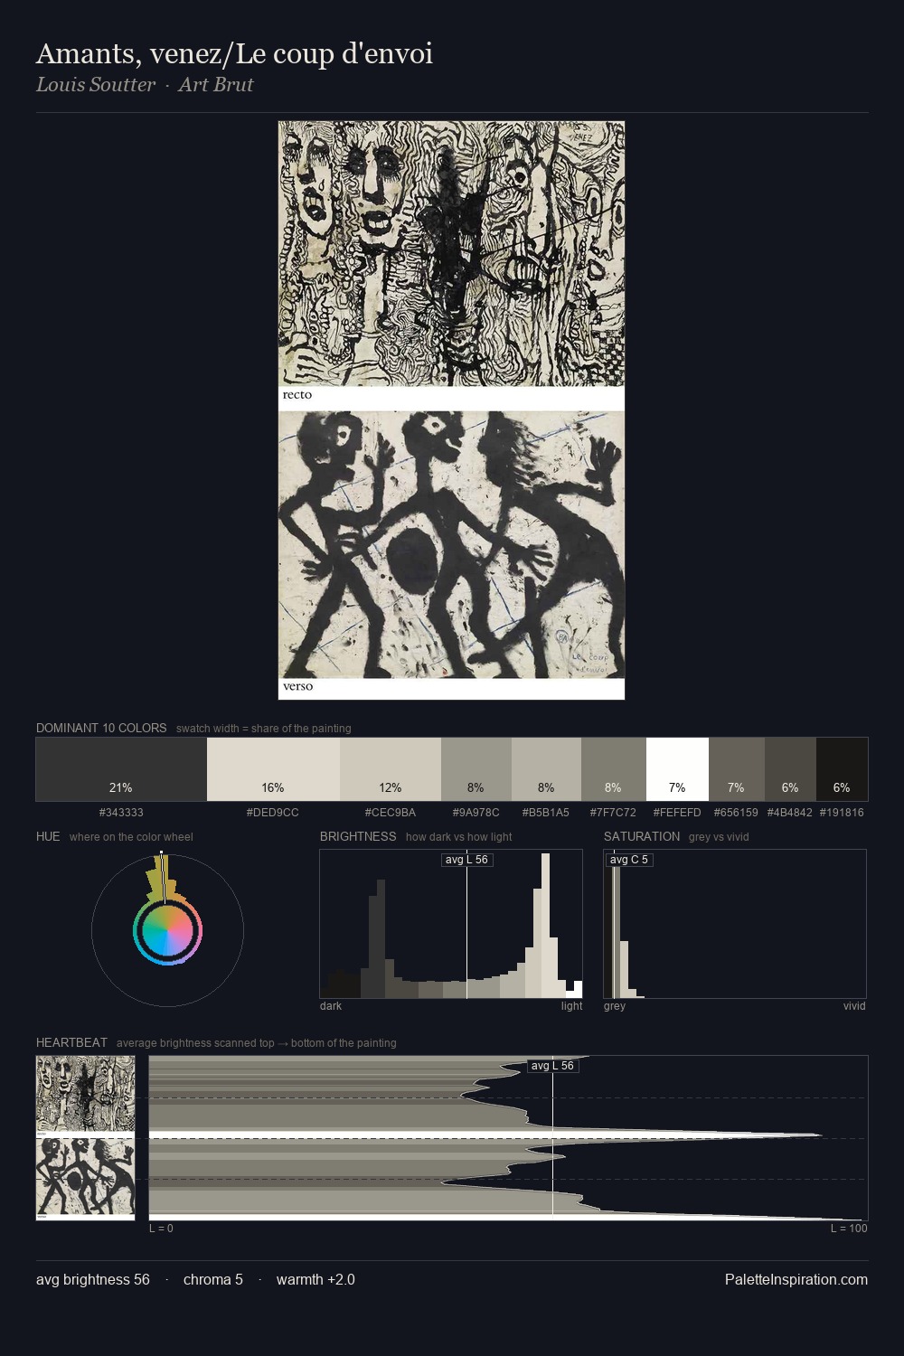
Task: Click the brightness histogram chart
Action: click(451, 924)
